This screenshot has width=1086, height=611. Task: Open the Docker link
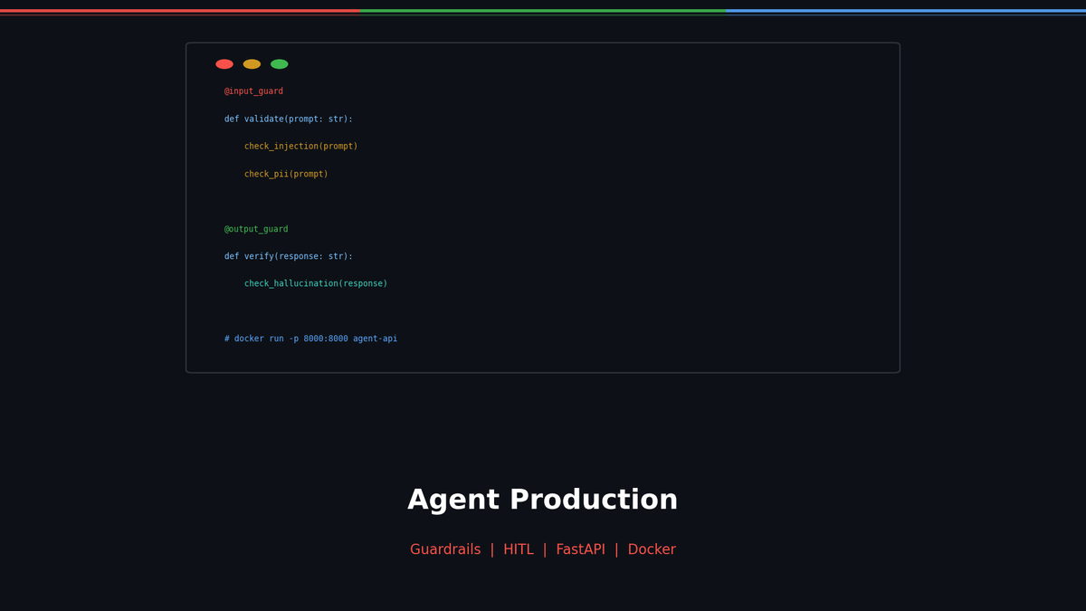[x=652, y=549]
